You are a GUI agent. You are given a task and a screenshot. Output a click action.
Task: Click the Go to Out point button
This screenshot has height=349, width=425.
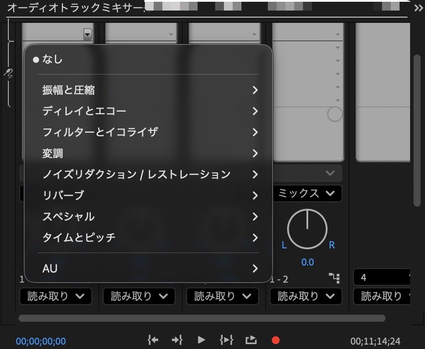pyautogui.click(x=177, y=340)
